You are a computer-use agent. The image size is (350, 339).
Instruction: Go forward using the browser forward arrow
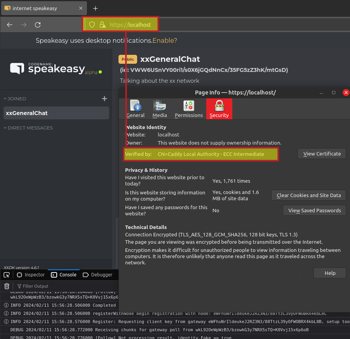[24, 25]
